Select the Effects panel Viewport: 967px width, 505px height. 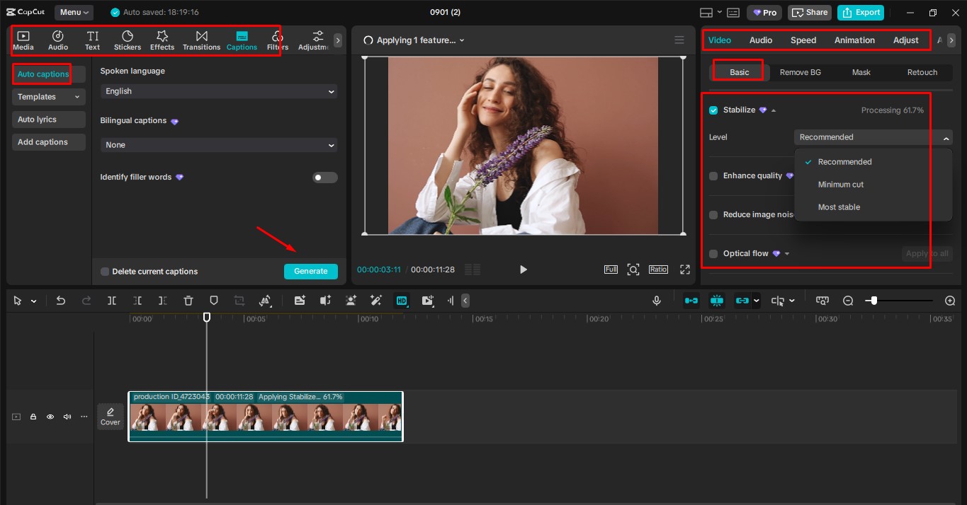point(162,40)
